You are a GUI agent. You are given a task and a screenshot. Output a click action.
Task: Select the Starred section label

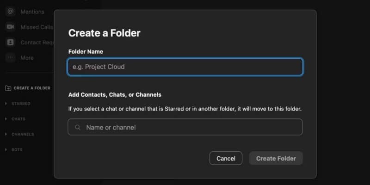click(x=21, y=104)
